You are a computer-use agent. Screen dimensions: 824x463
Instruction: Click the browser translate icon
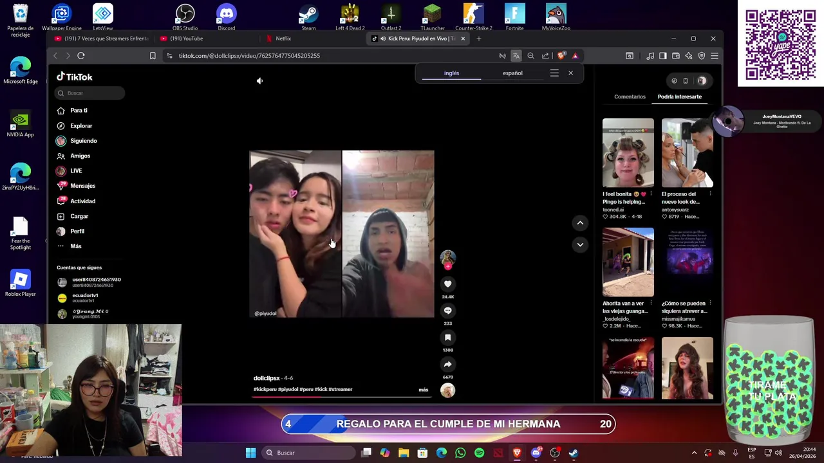(x=516, y=56)
